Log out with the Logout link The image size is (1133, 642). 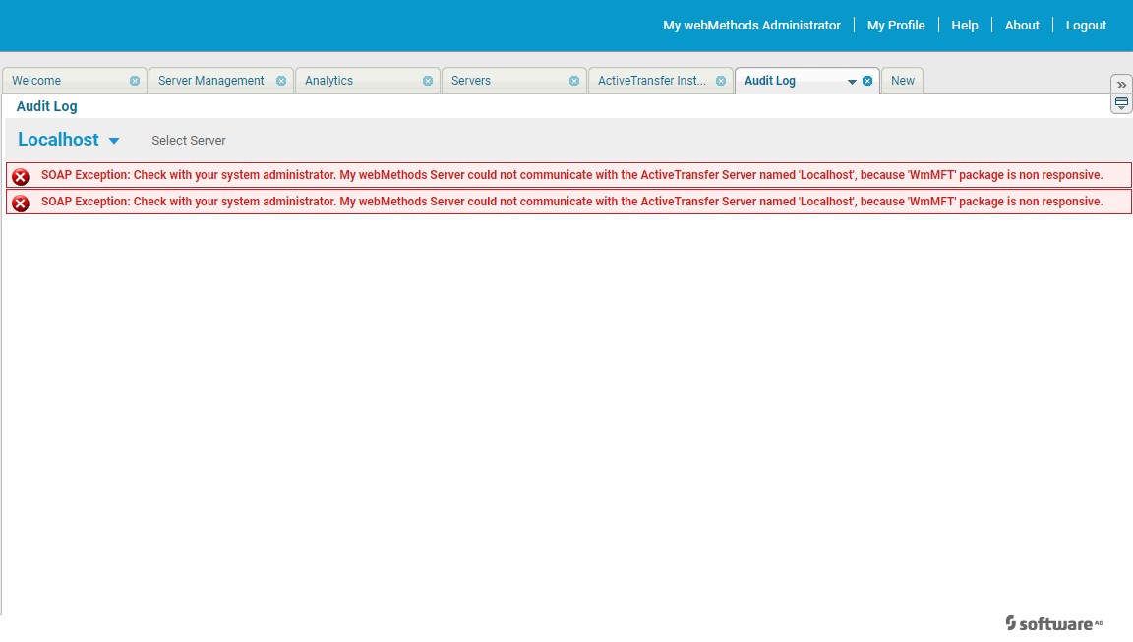(x=1086, y=26)
